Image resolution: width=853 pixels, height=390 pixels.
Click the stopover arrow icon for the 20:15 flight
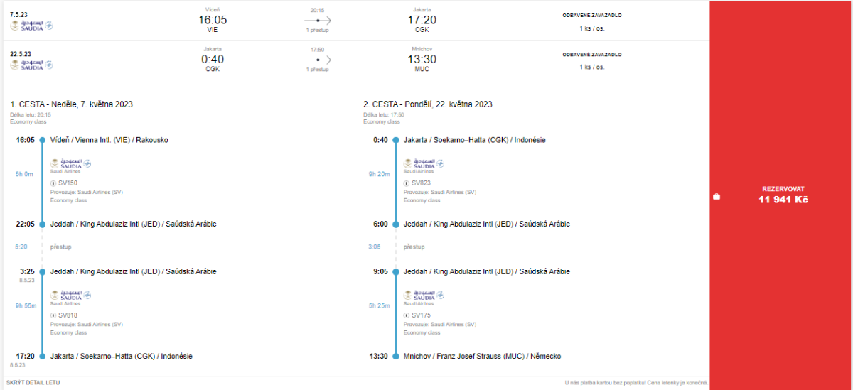coord(317,21)
